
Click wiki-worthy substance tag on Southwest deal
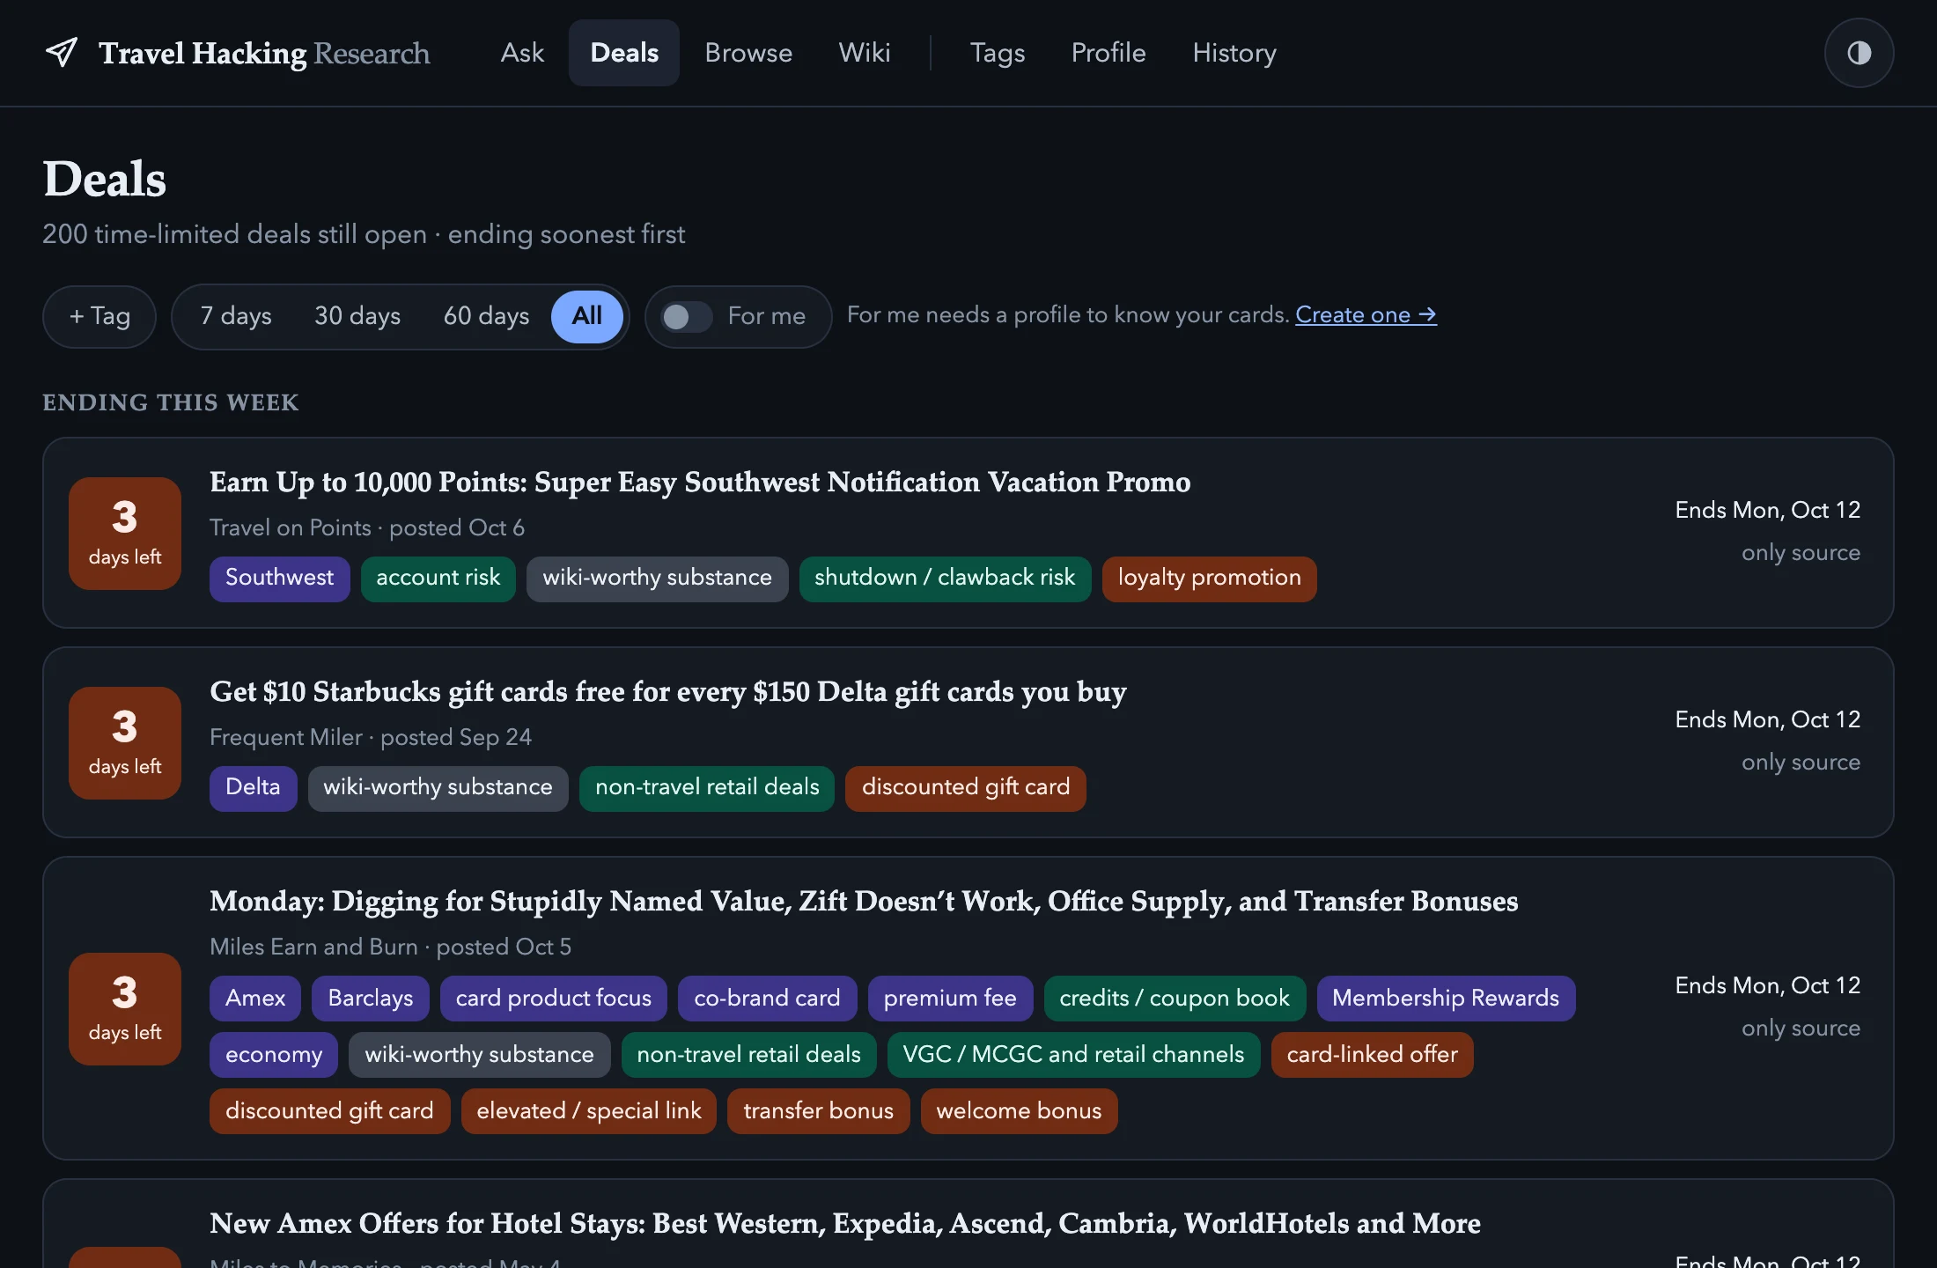[x=657, y=579]
